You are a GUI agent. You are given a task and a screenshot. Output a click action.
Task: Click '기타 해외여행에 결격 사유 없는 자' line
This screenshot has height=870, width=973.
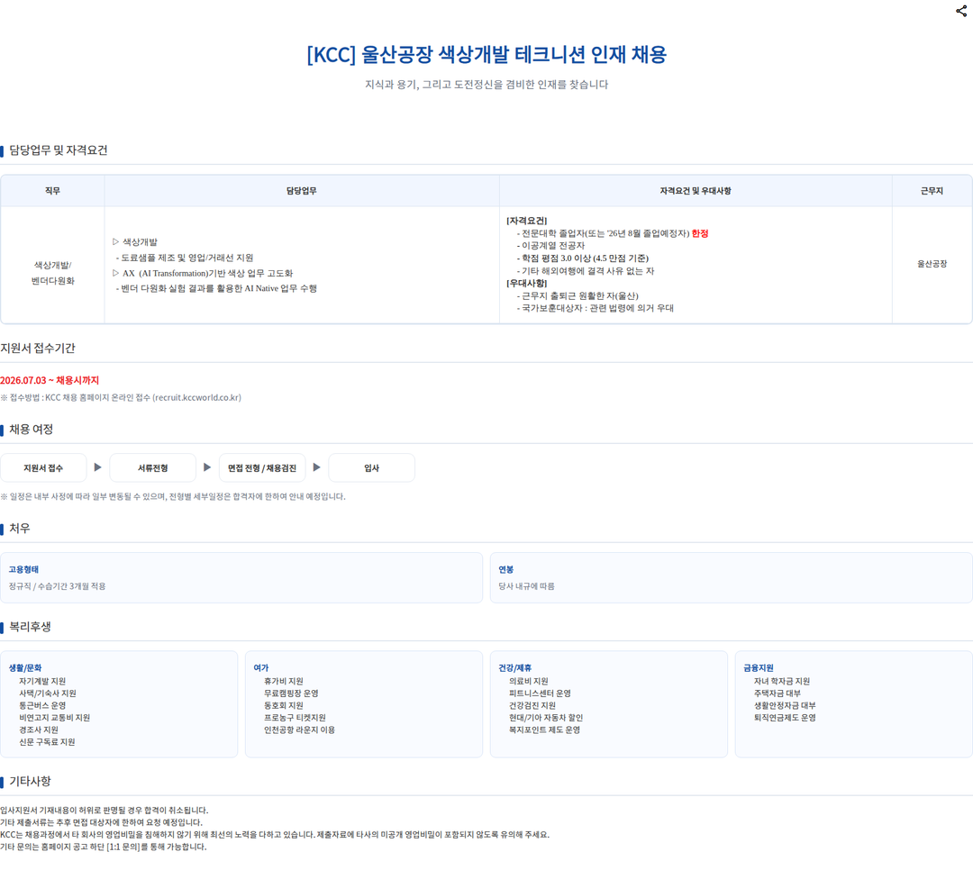click(586, 271)
